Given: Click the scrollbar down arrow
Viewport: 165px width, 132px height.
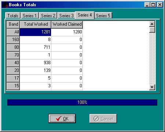Looking at the screenshot, I should (152, 87).
